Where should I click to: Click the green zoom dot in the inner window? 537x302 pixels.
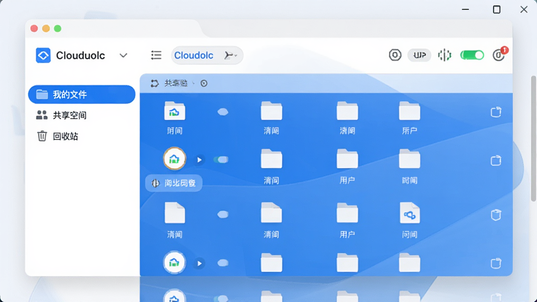coord(58,28)
